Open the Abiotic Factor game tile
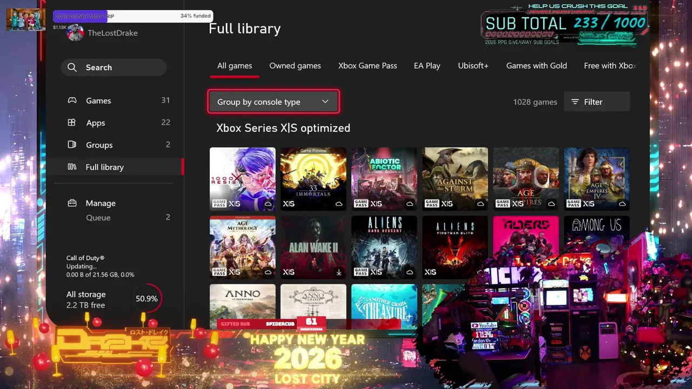This screenshot has width=692, height=389. tap(384, 179)
